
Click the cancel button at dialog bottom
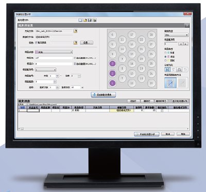click(x=168, y=134)
